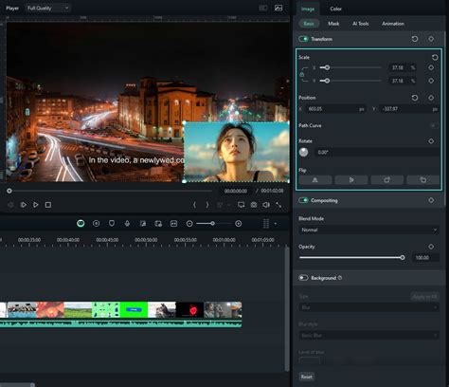Viewport: 449px width, 387px height.
Task: Click the microphone voiceover icon
Action: 127,224
